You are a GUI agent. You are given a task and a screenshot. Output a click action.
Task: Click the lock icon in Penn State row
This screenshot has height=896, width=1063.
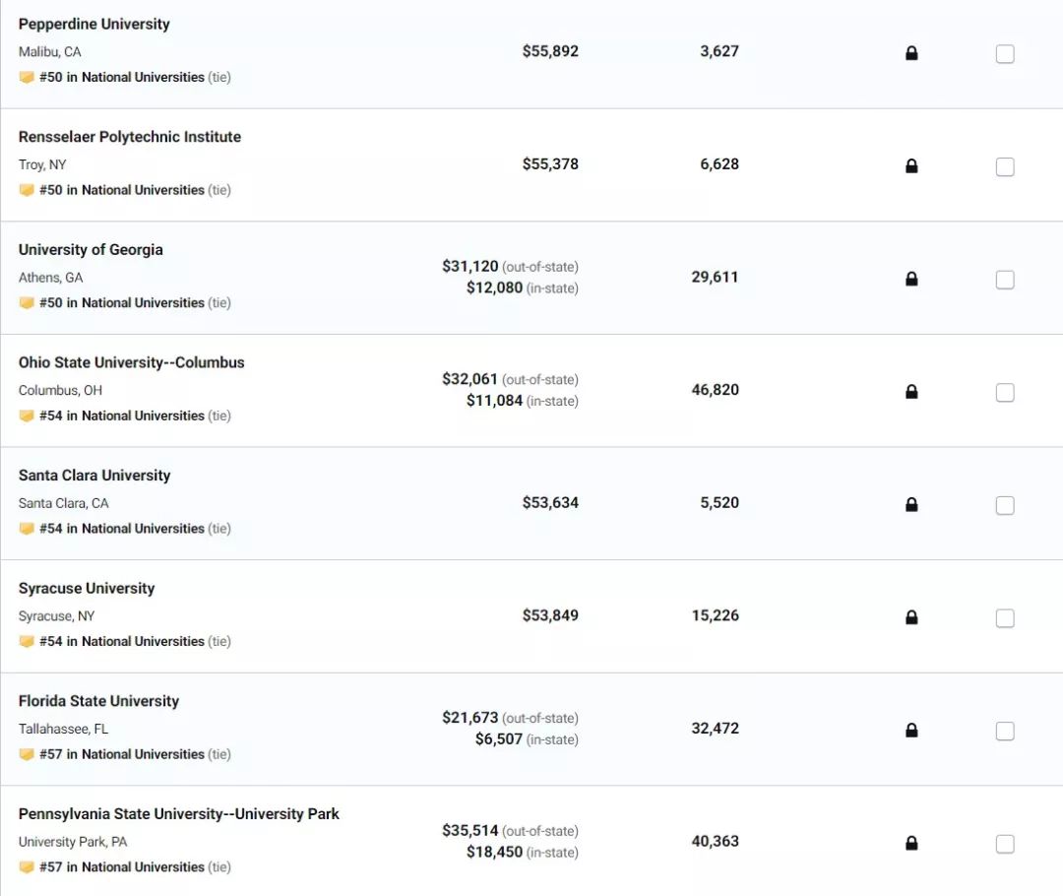911,843
